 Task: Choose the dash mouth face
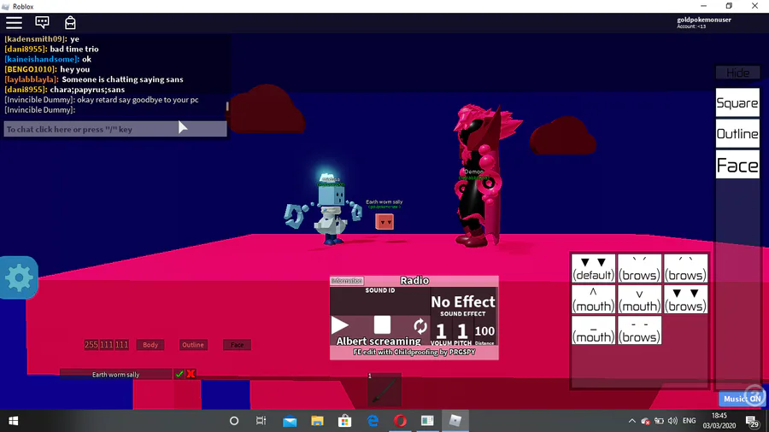[x=593, y=330]
